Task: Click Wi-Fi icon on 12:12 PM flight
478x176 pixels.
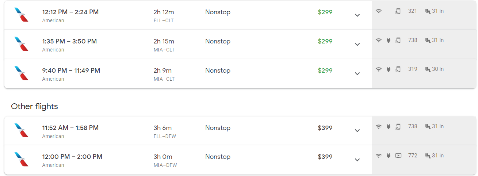Action: 379,11
